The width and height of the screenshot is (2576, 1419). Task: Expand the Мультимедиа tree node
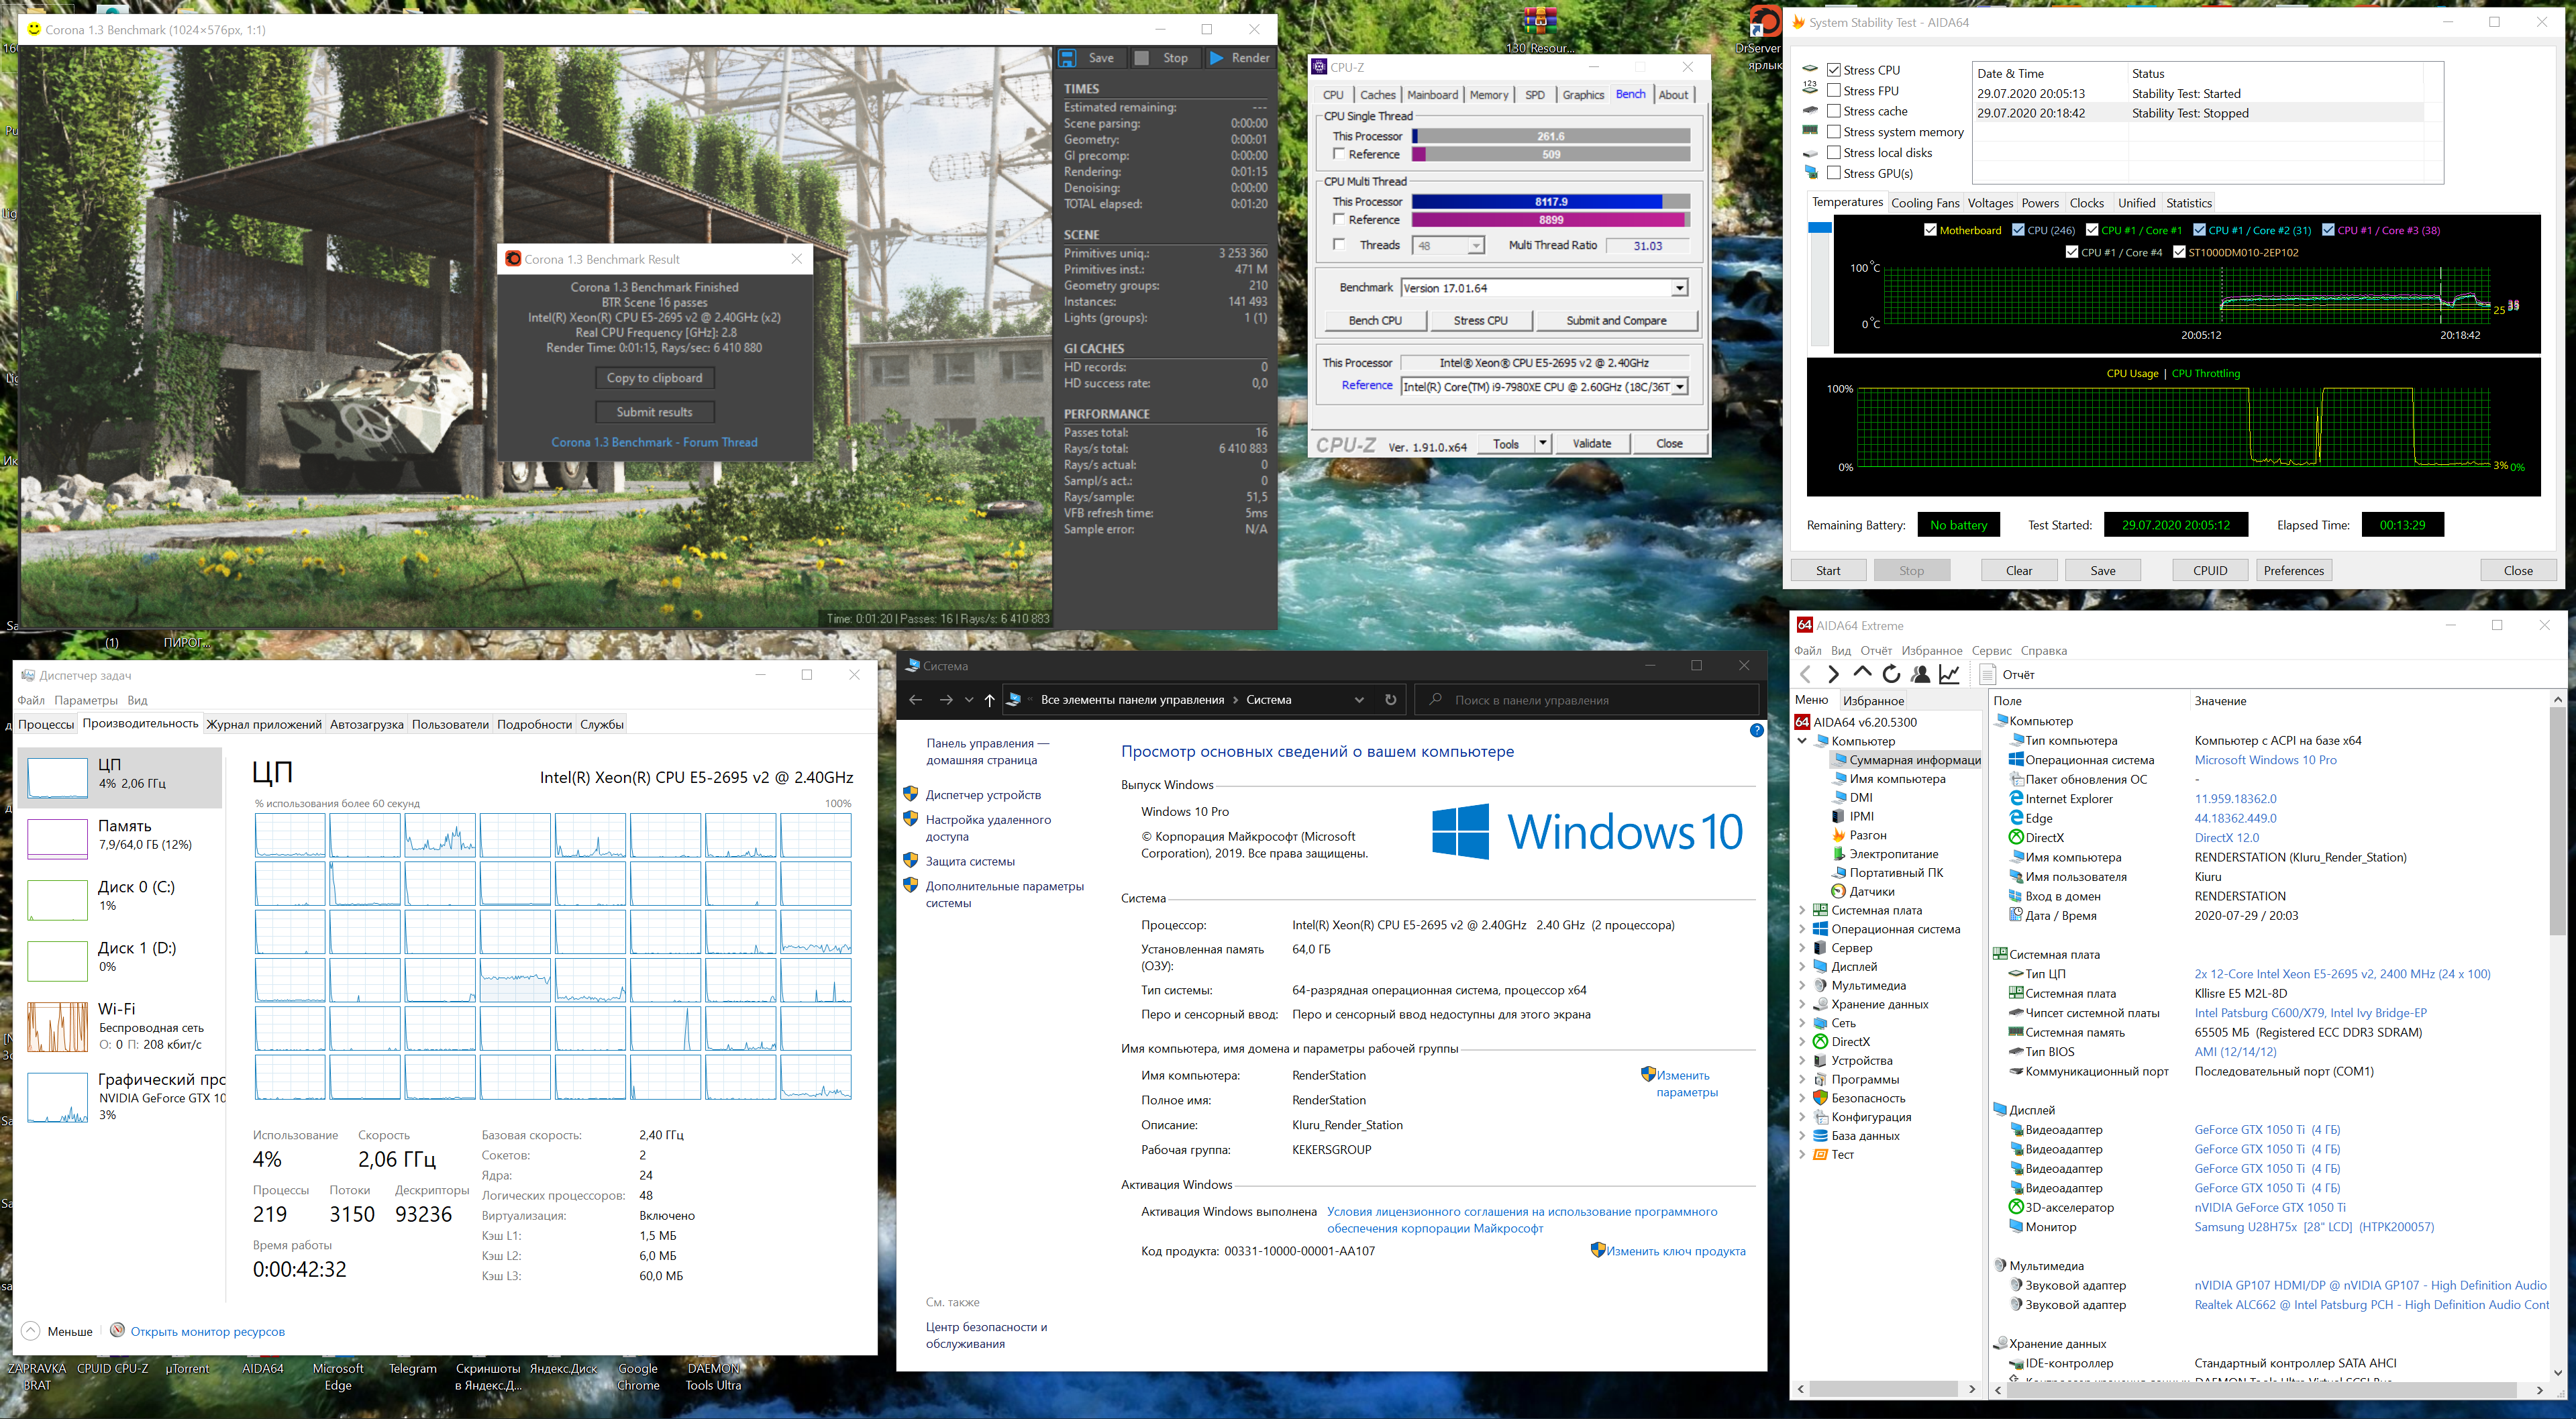[1802, 985]
